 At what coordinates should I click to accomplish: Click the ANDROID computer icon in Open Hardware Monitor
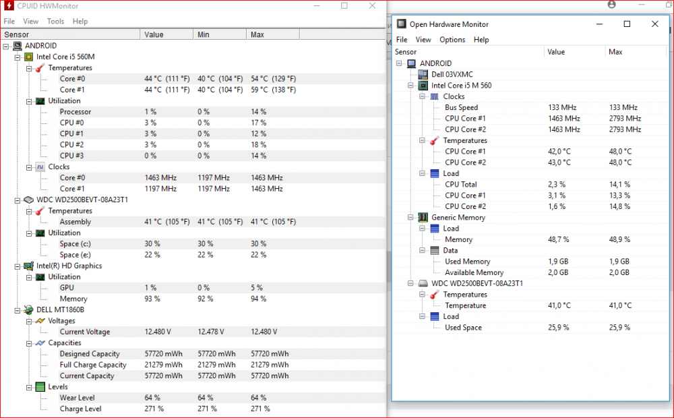pos(411,63)
